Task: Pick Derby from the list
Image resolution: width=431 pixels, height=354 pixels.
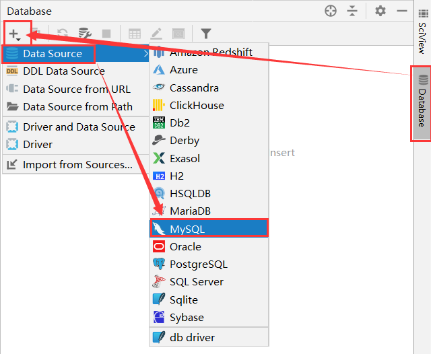Action: [x=209, y=141]
